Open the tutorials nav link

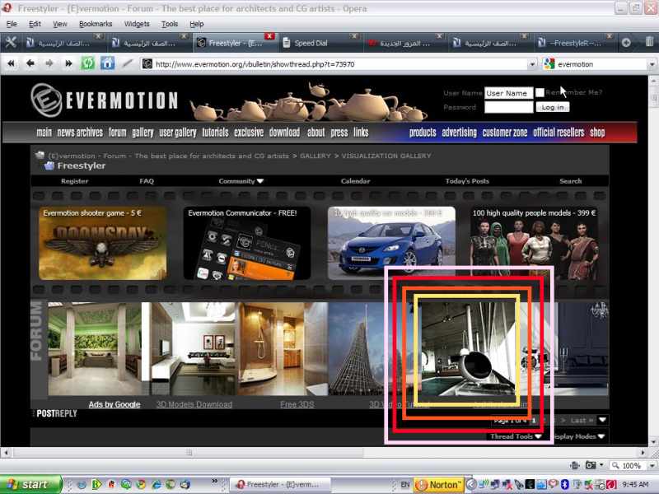tap(215, 133)
